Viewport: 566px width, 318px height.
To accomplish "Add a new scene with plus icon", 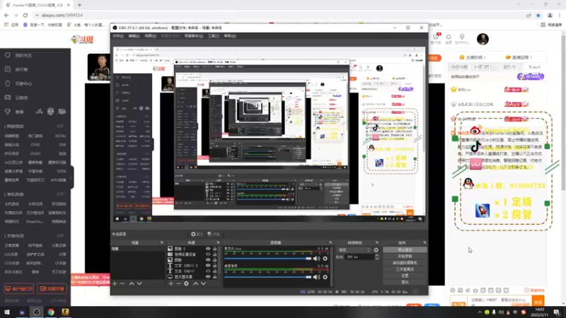I will point(115,284).
